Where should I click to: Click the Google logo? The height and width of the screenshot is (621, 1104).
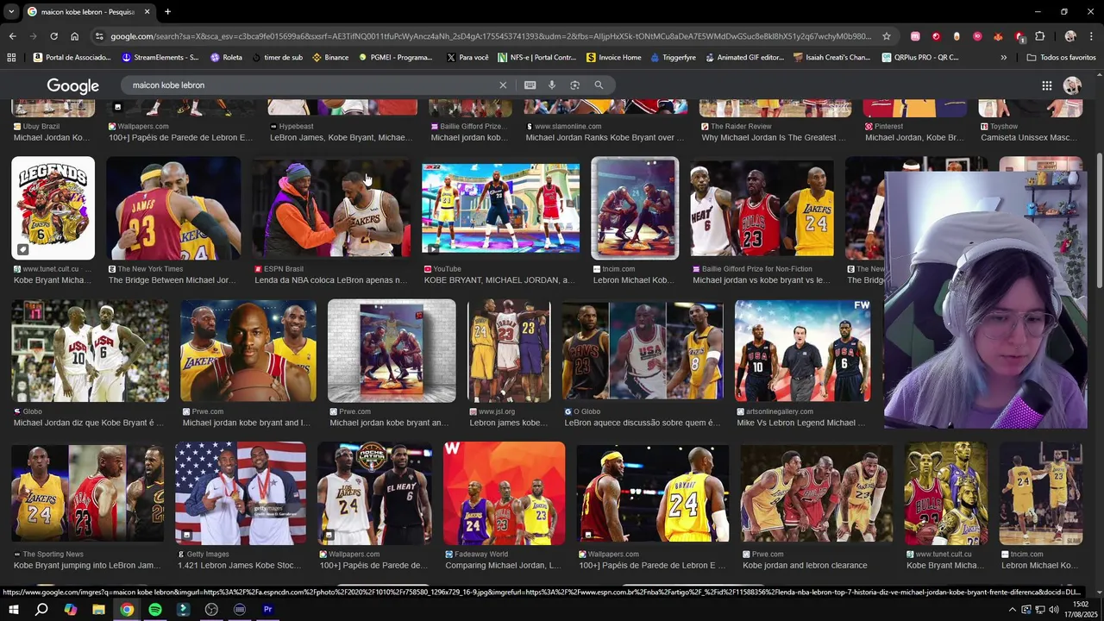click(73, 86)
